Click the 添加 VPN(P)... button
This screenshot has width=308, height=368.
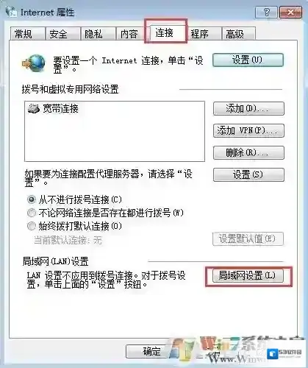pyautogui.click(x=248, y=130)
